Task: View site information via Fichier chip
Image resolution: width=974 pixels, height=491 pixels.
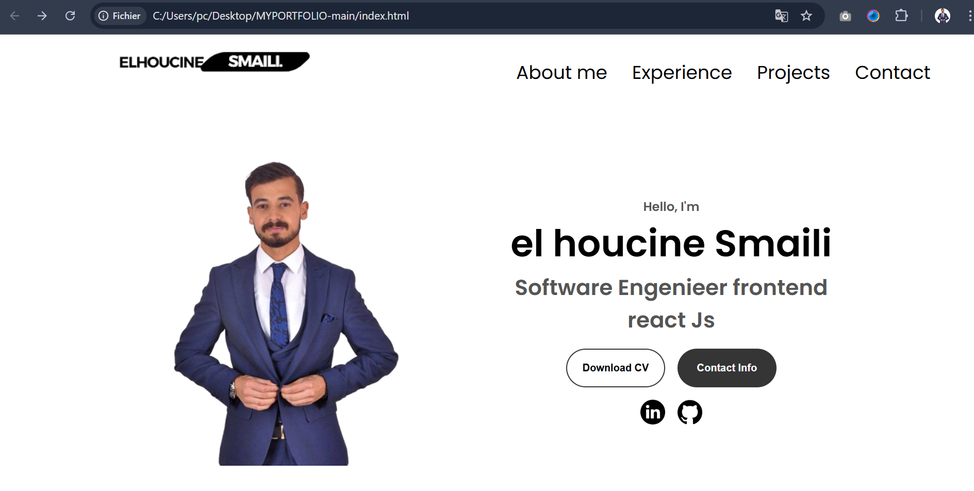Action: pos(120,16)
